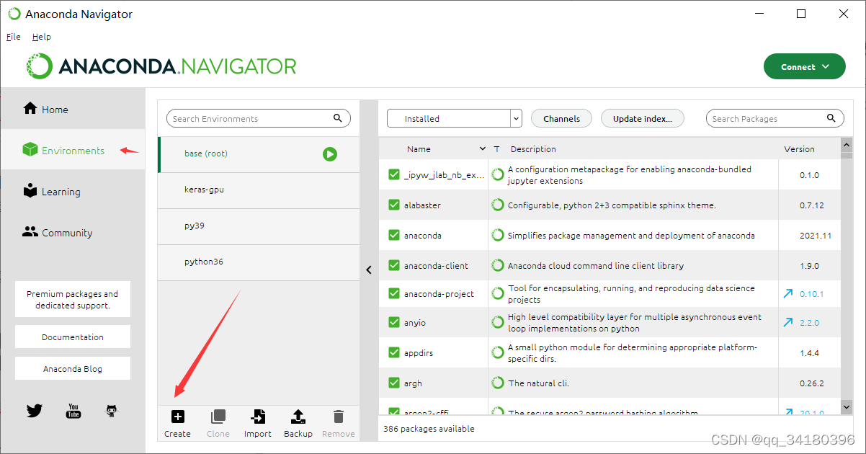Click the Create environment plus icon

177,417
